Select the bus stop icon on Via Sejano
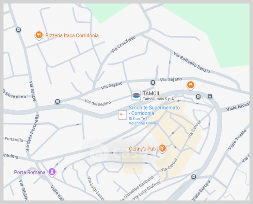This screenshot has height=204, width=253. 153,83
